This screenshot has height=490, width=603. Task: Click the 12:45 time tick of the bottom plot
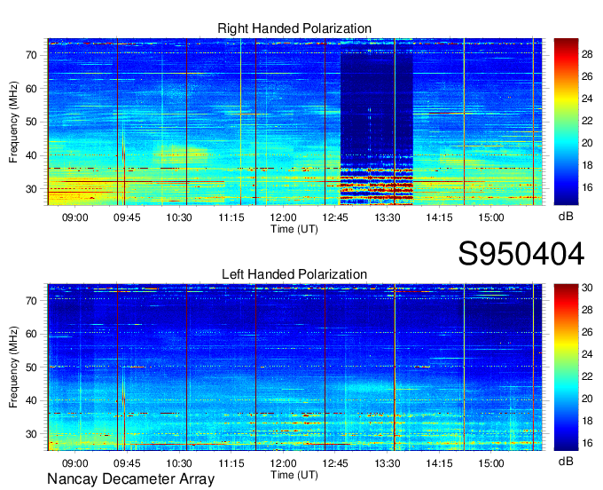(x=335, y=463)
